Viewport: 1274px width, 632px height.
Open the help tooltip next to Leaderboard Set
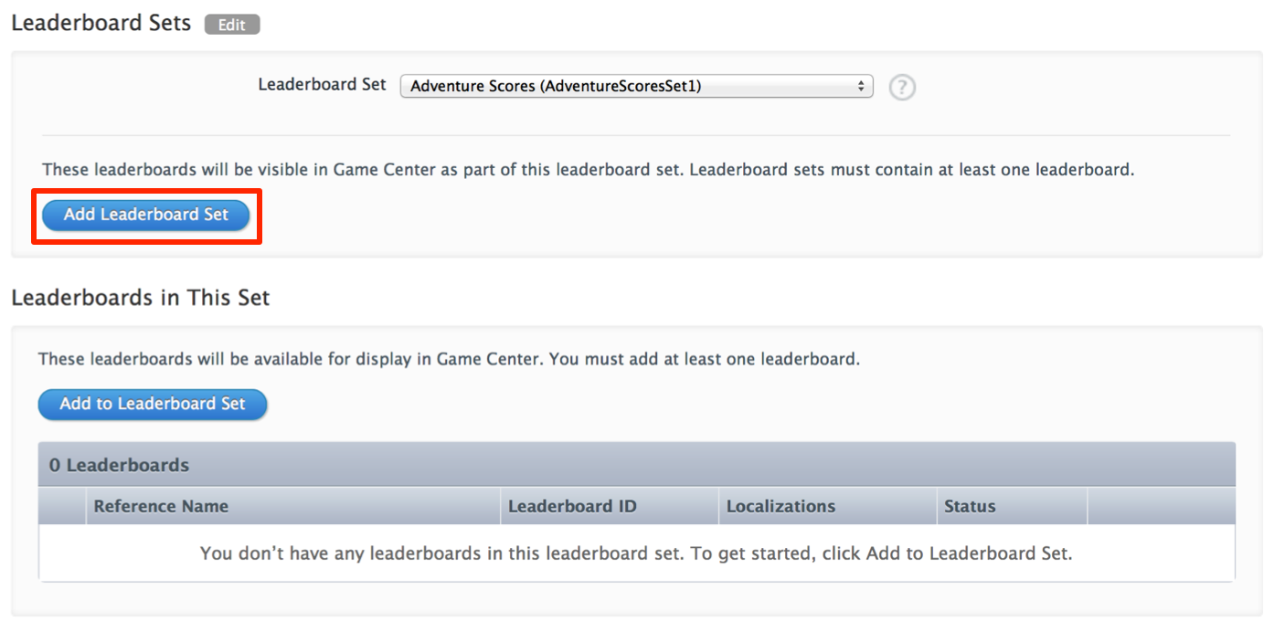point(901,87)
